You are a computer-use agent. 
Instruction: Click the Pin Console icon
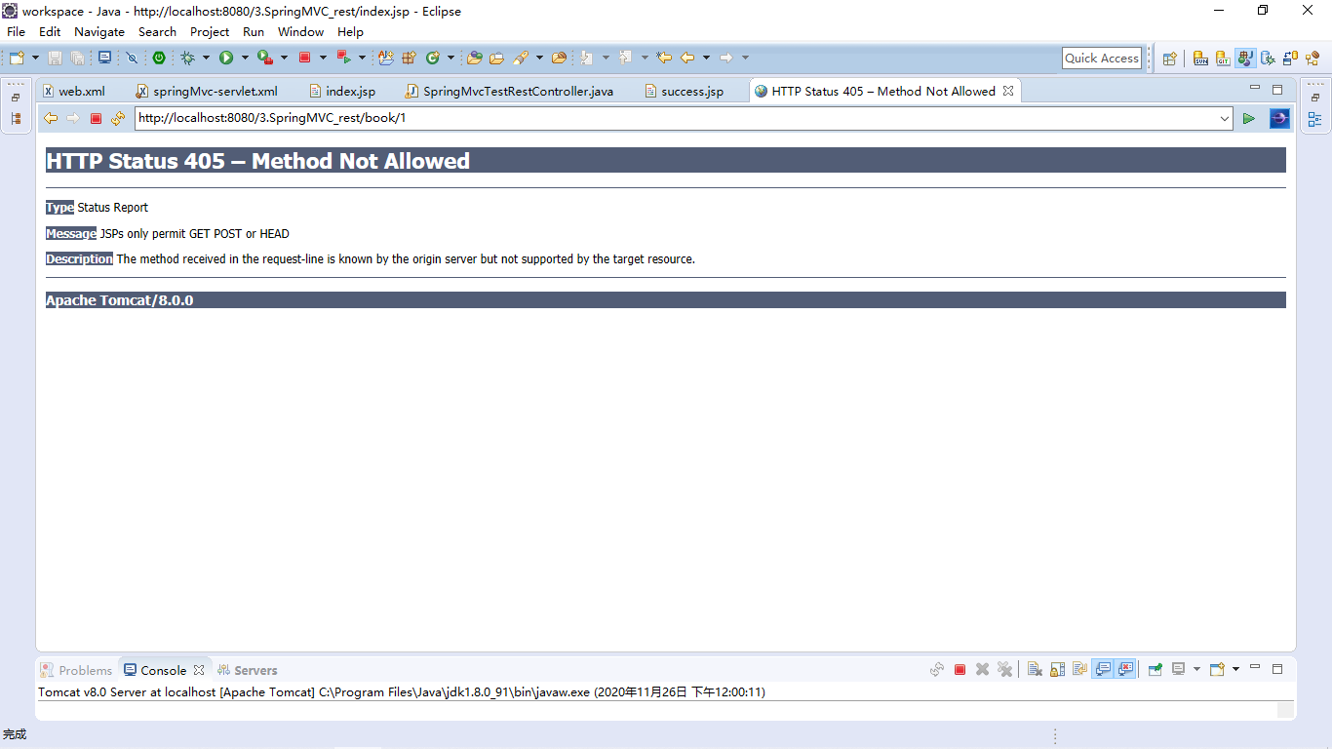[x=1156, y=670]
